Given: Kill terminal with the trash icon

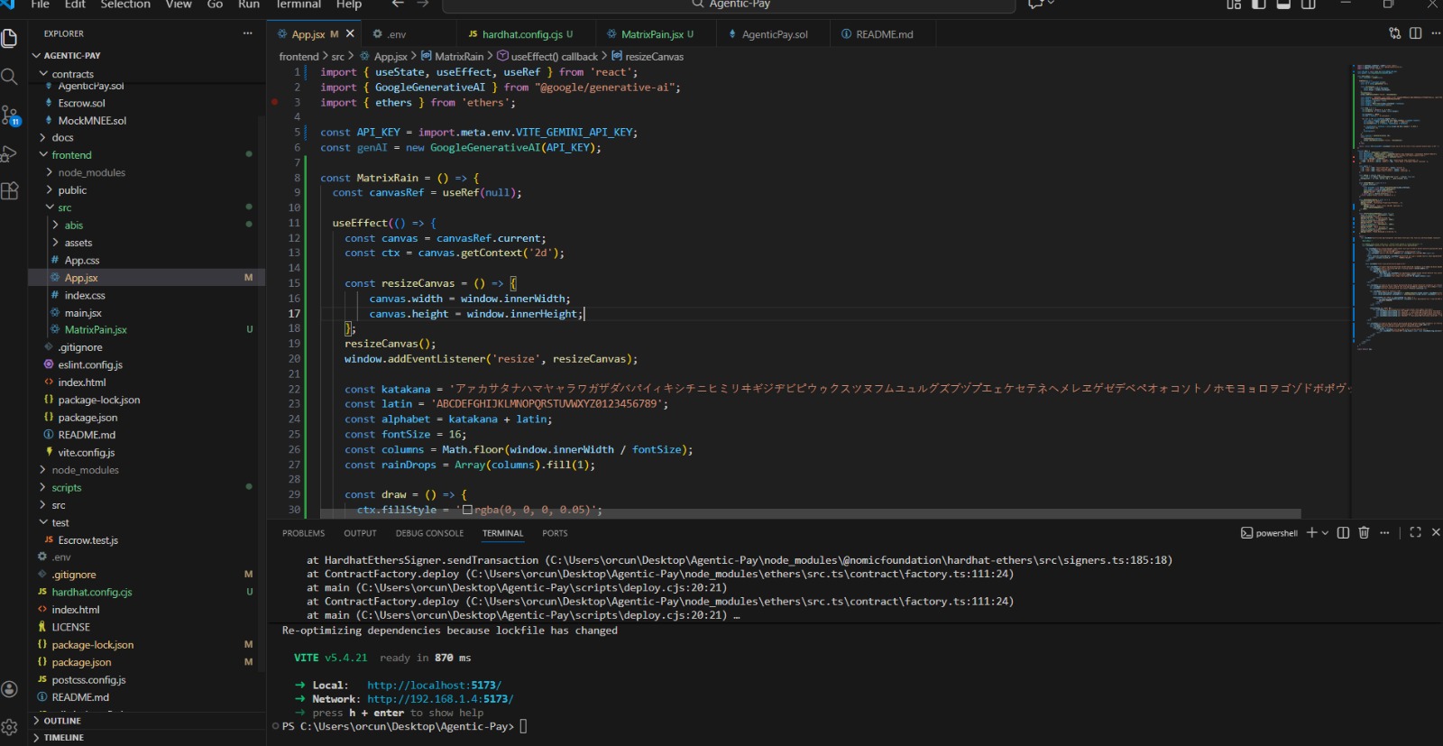Looking at the screenshot, I should click(x=1364, y=533).
